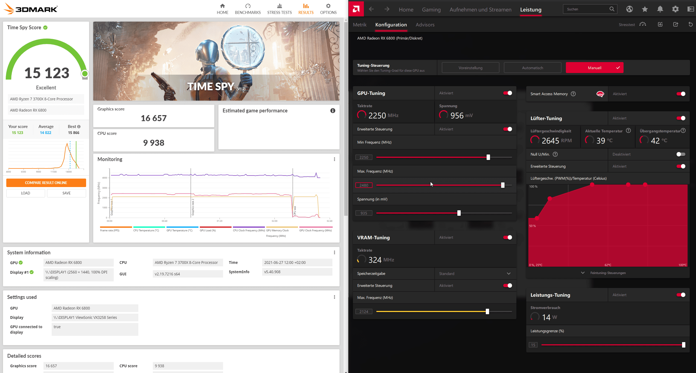Switch to the Advisors subtab

coord(425,25)
